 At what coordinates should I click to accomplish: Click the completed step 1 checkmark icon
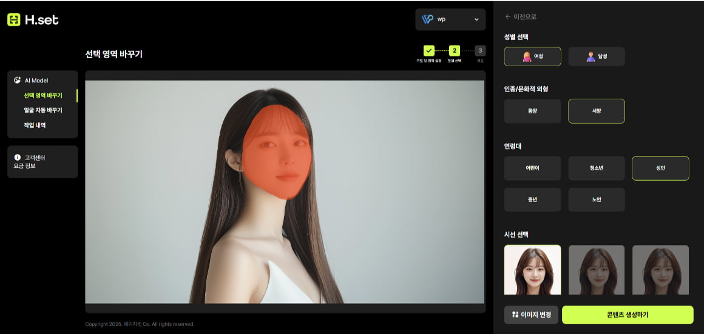(x=428, y=50)
